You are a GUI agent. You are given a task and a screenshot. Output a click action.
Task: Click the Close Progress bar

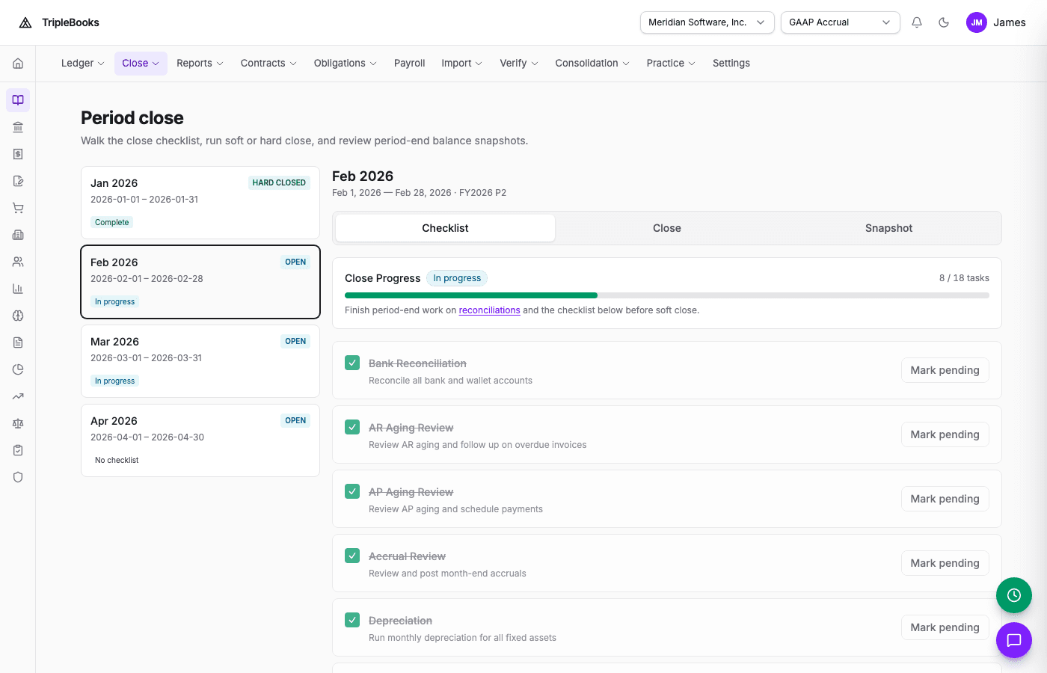click(667, 295)
